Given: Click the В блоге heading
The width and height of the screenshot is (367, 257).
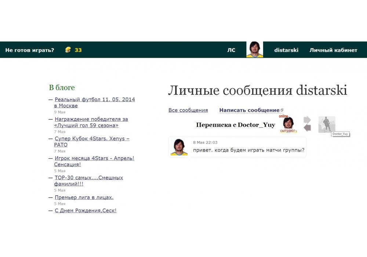Looking at the screenshot, I should point(62,87).
